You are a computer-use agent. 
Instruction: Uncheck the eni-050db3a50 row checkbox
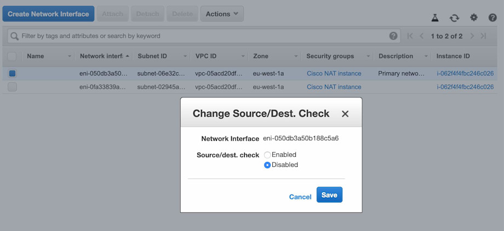click(x=12, y=73)
